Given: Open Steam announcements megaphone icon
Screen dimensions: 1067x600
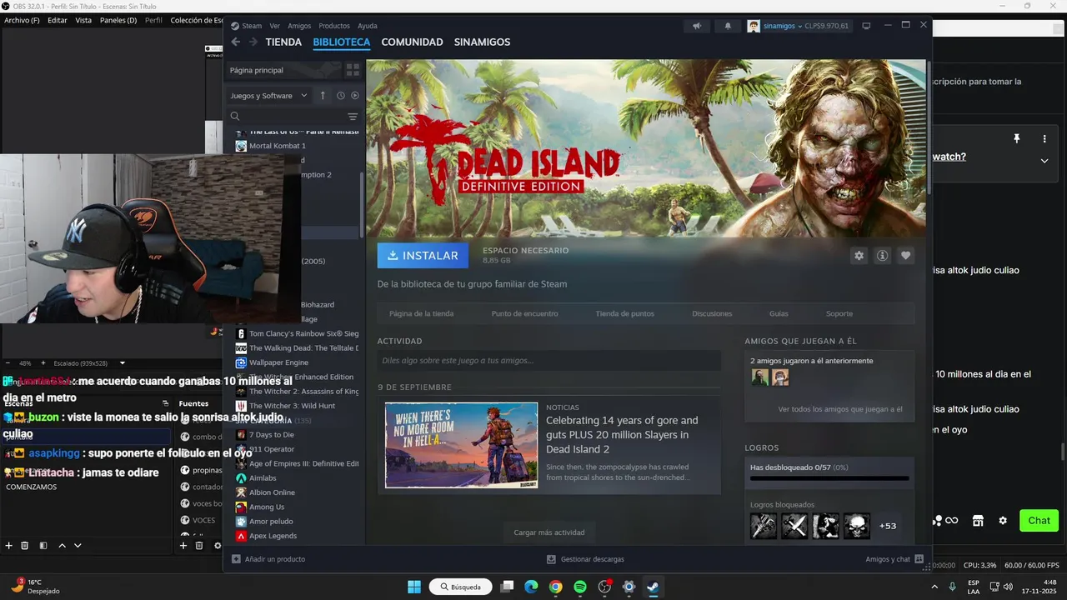Looking at the screenshot, I should [697, 26].
